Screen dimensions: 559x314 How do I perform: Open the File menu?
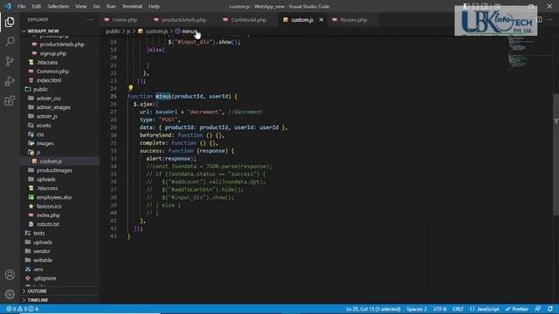(21, 6)
